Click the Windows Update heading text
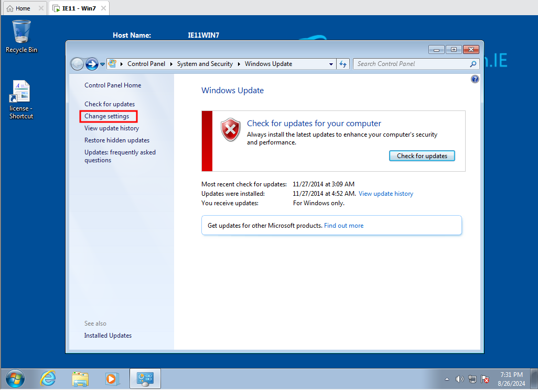Screen dimensions: 538x390 [232, 91]
